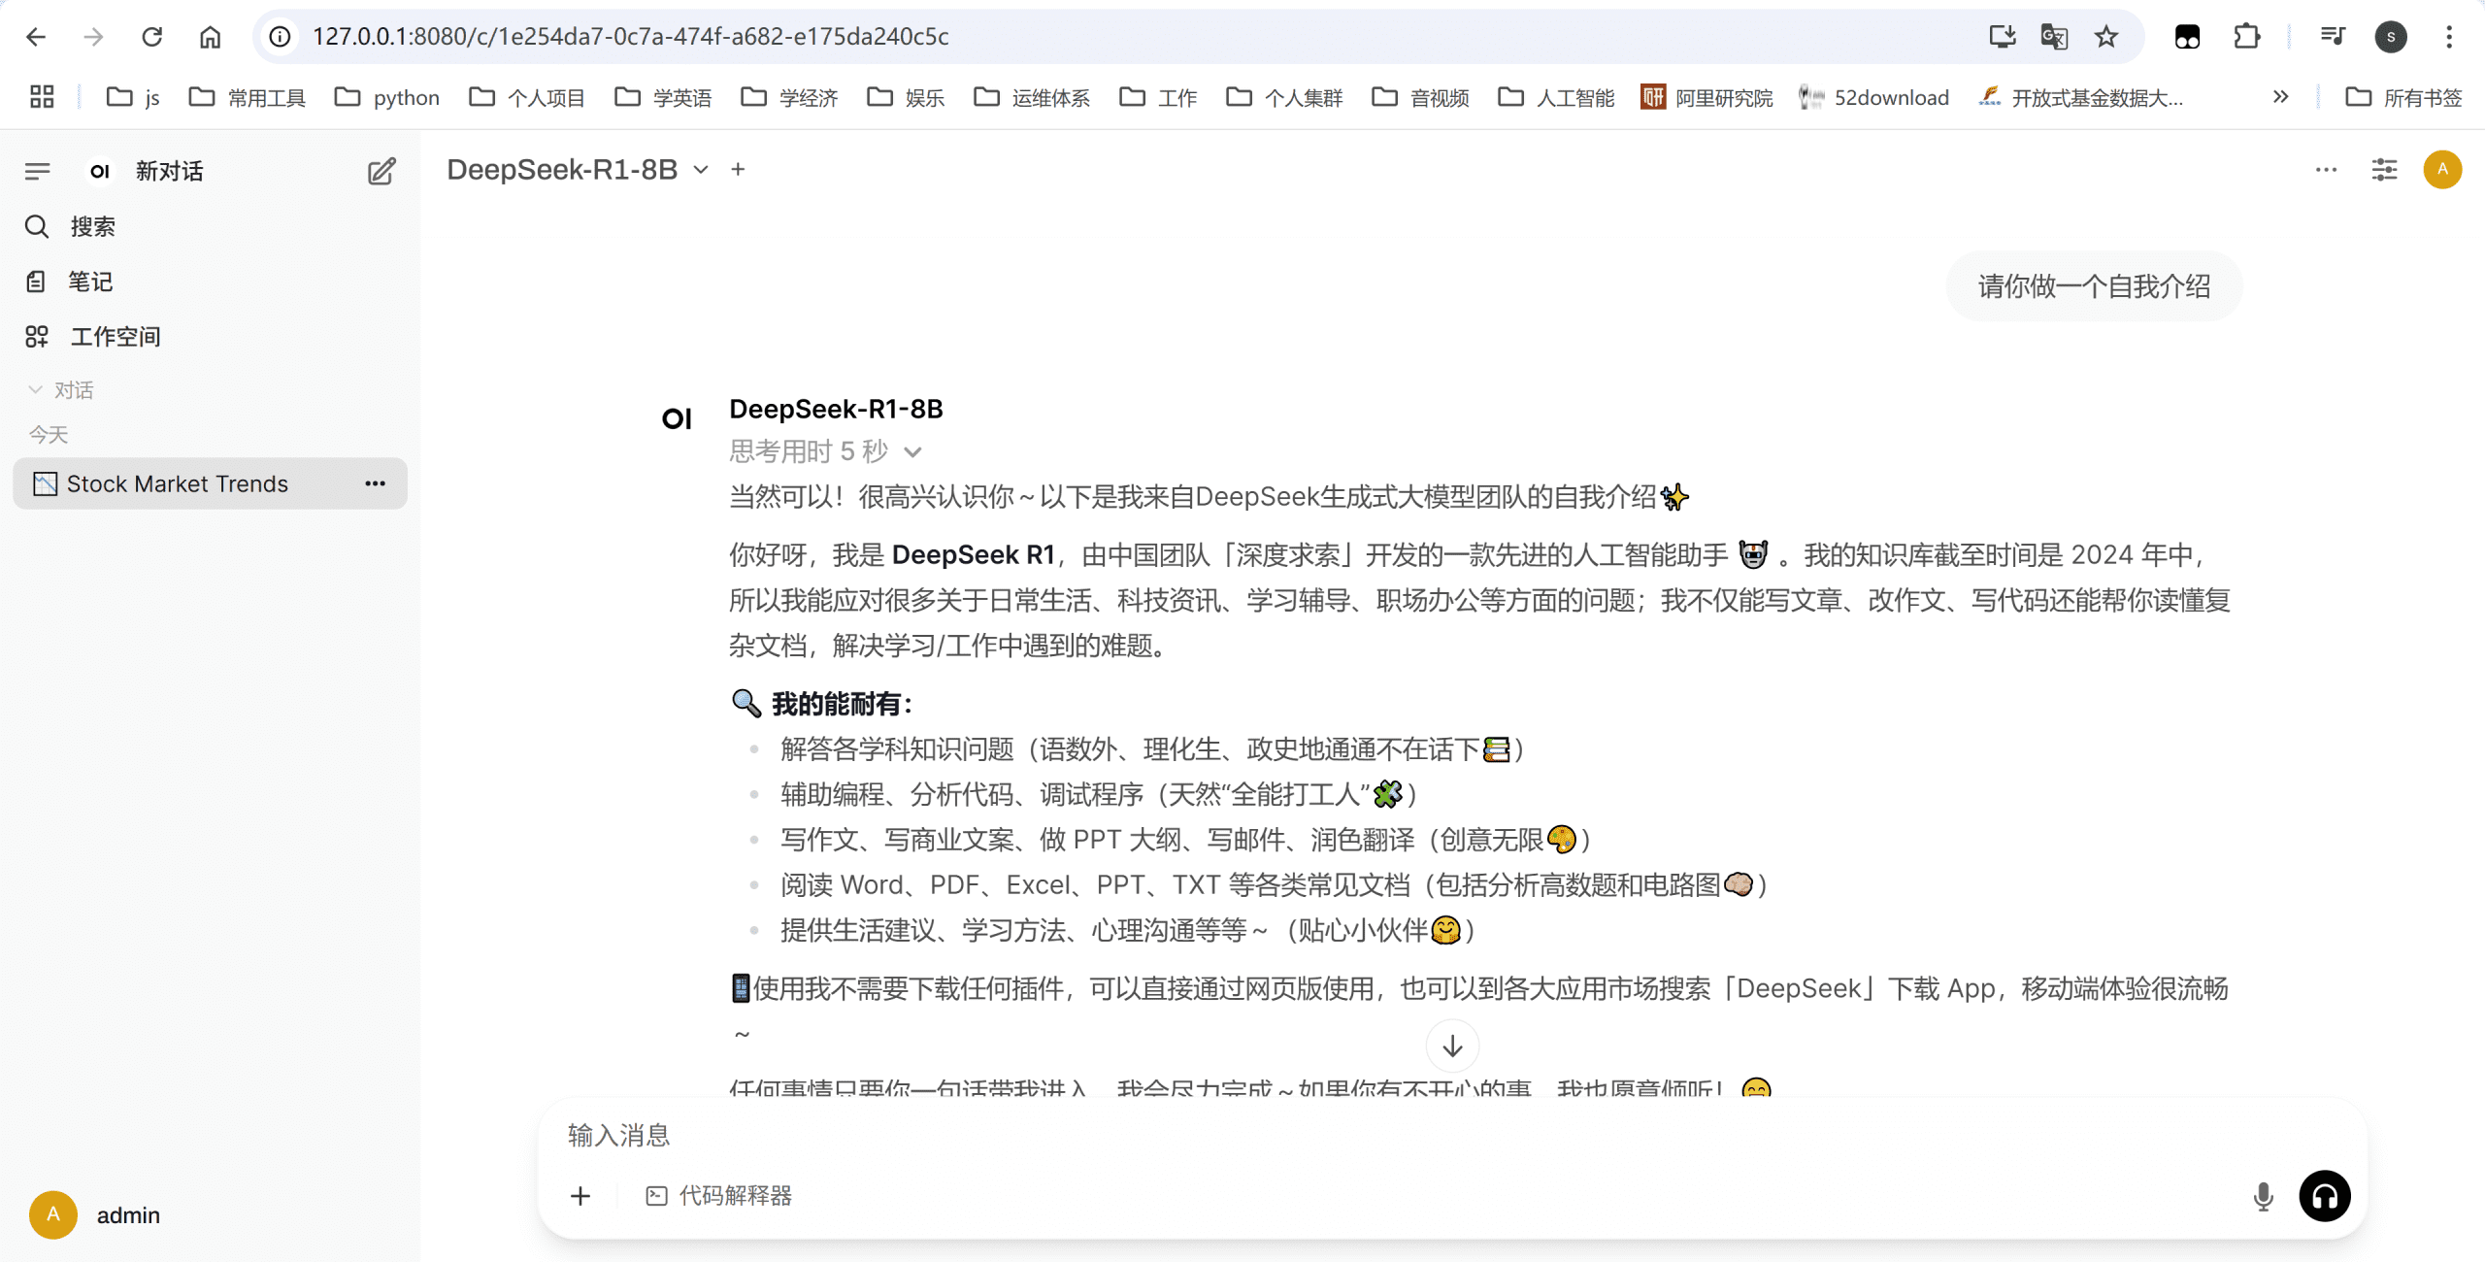Open the media control icon in toolbar
This screenshot has height=1262, width=2485.
point(2333,37)
